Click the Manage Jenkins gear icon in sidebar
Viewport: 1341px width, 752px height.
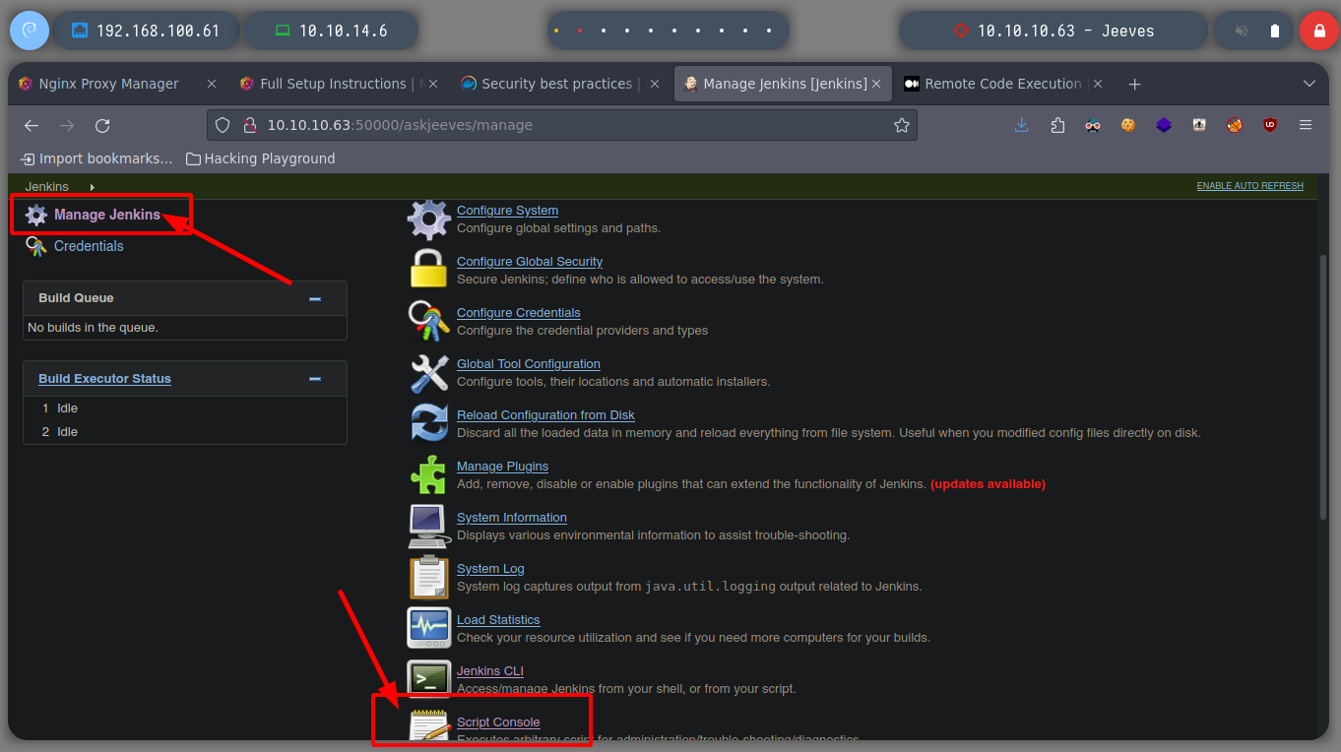[x=36, y=215]
